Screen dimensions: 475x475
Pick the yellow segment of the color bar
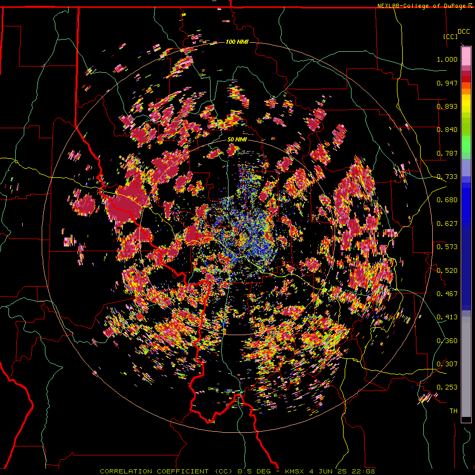[466, 104]
